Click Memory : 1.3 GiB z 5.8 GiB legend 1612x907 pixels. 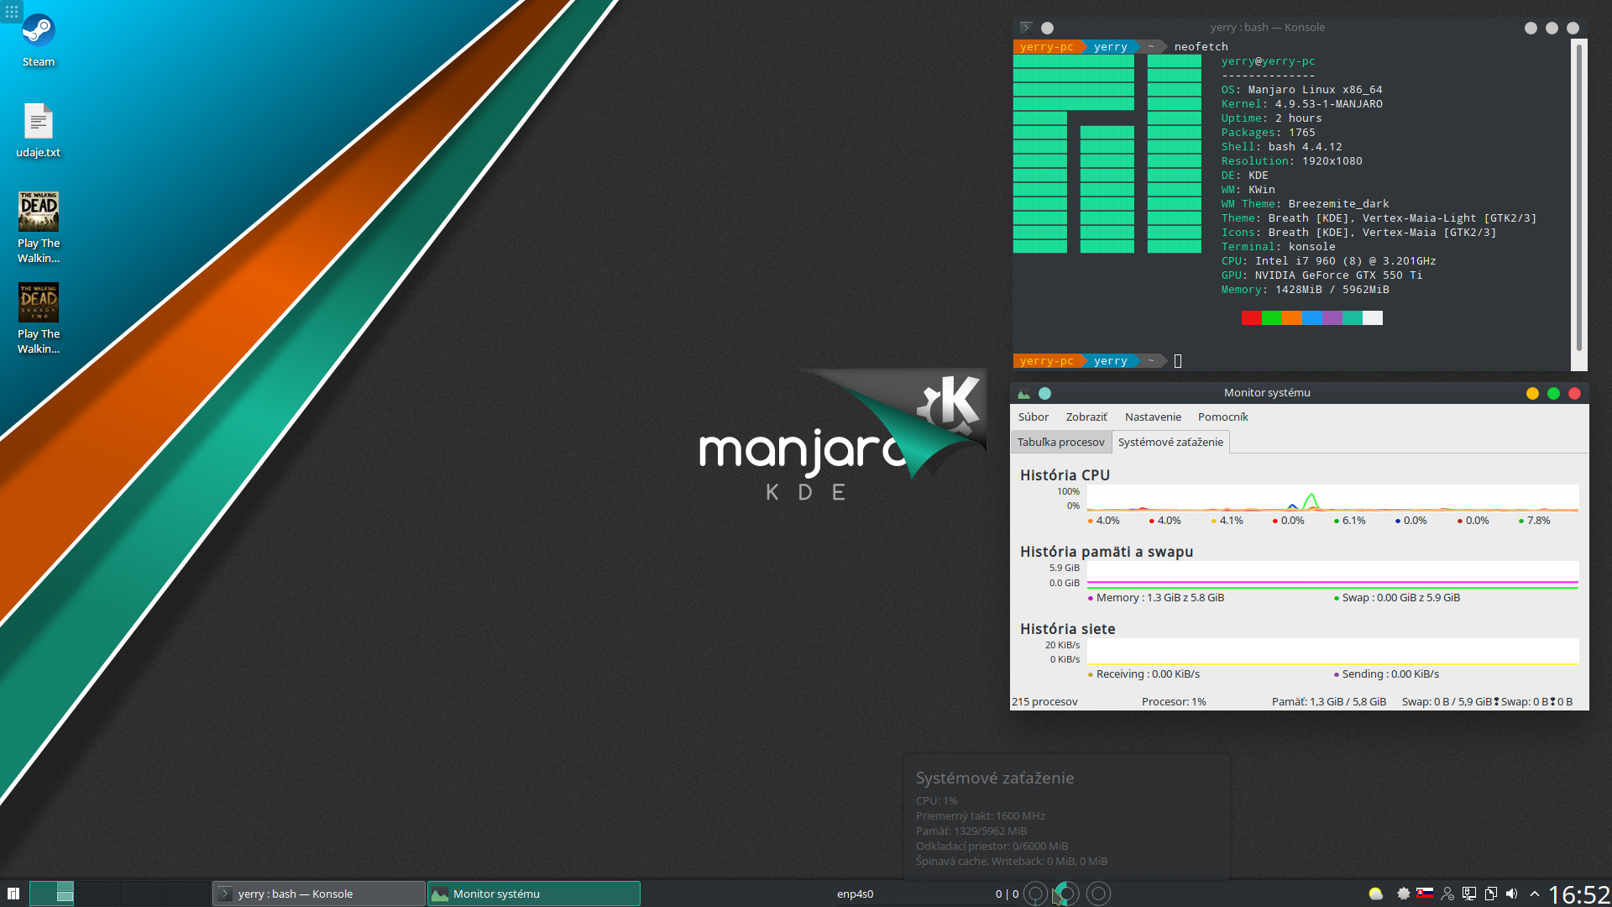coord(1155,598)
